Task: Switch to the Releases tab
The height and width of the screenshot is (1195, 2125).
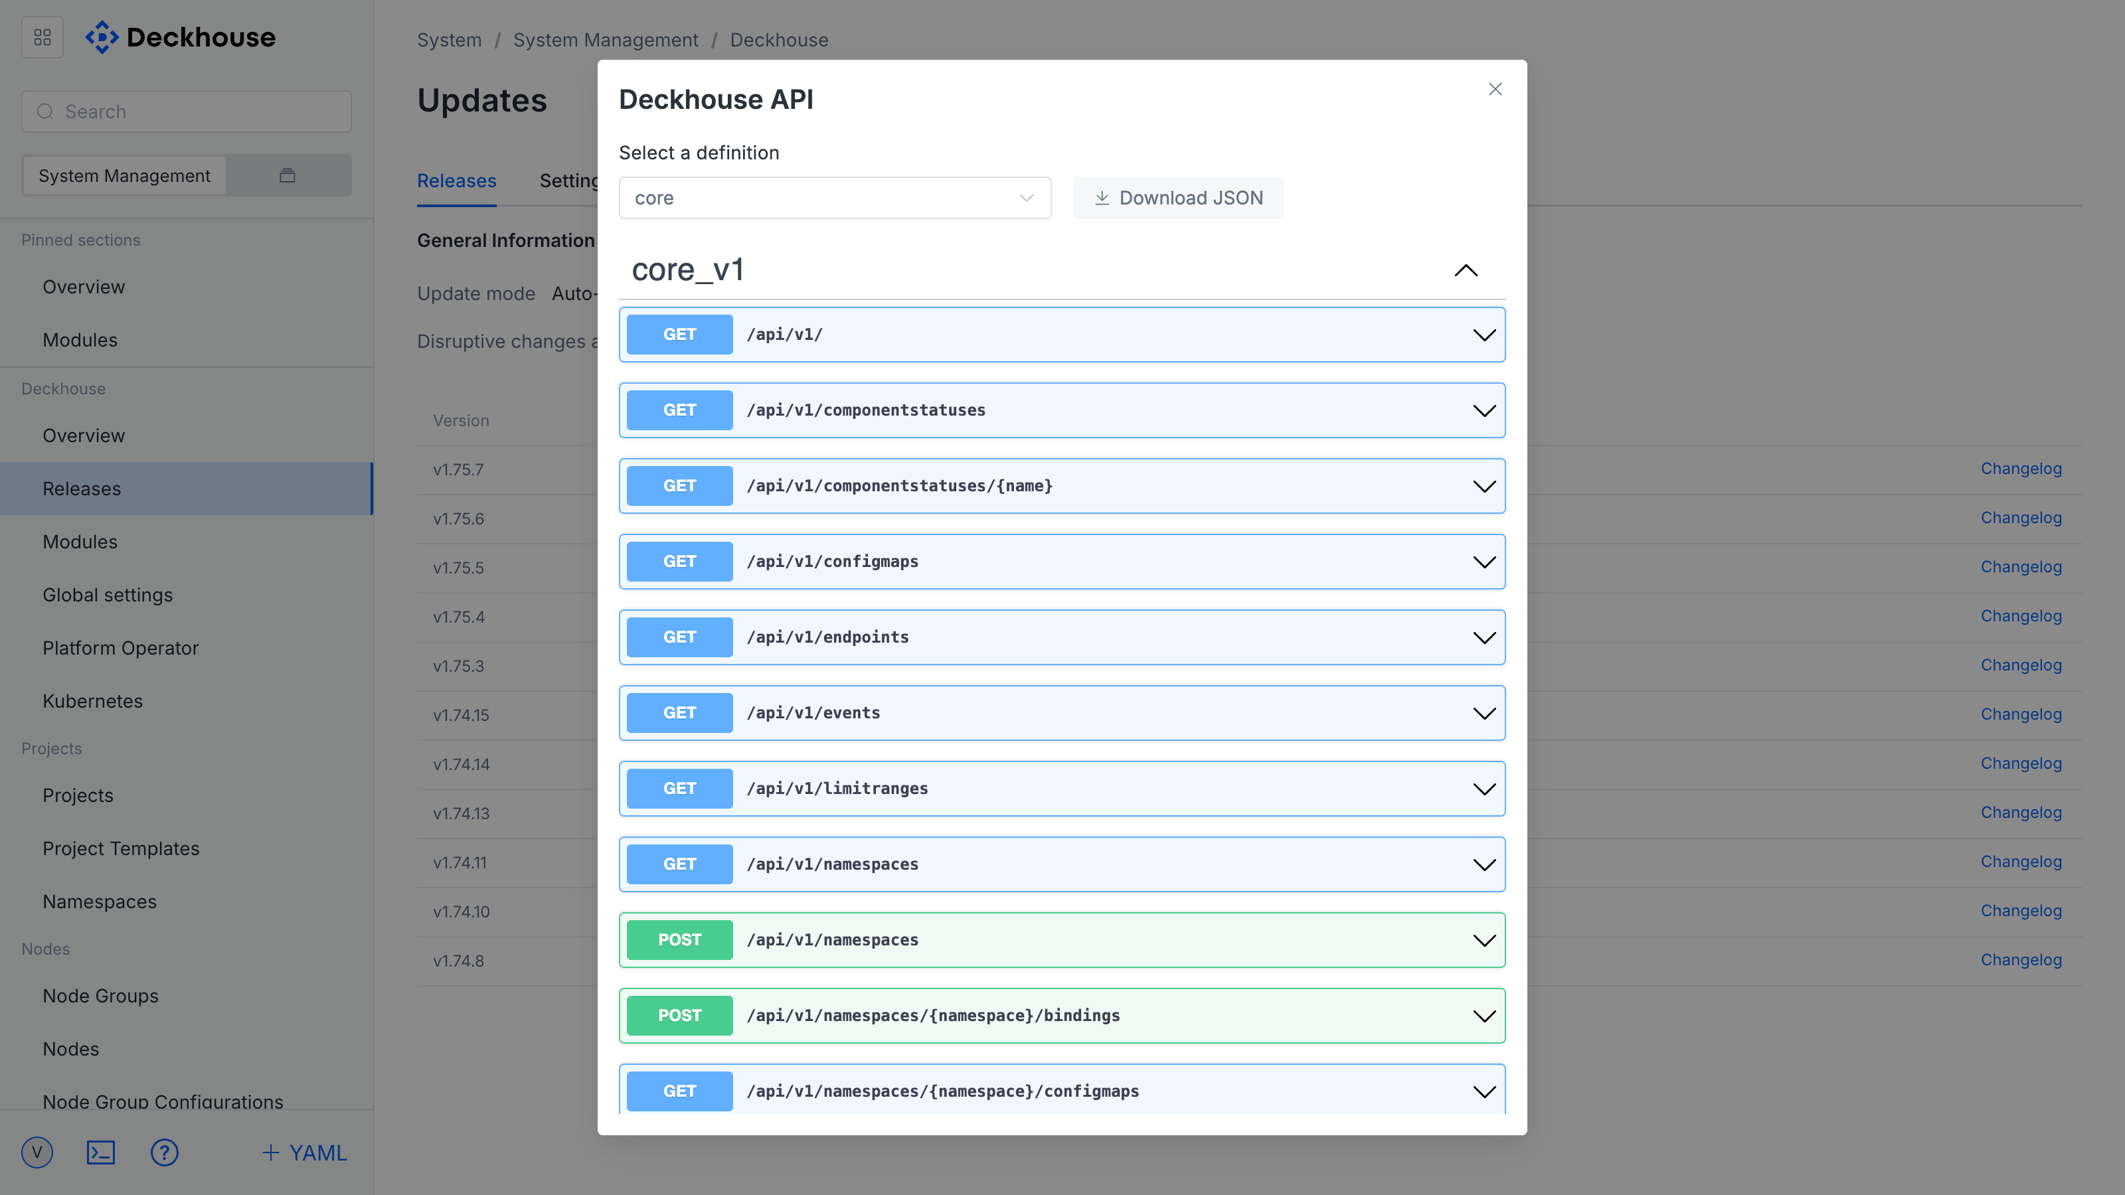Action: [456, 181]
